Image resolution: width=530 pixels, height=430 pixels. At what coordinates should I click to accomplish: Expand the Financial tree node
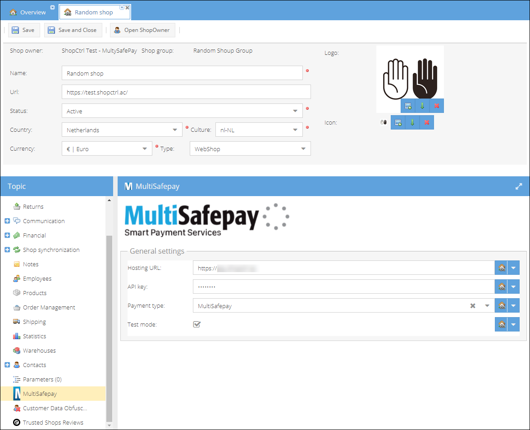tap(7, 235)
